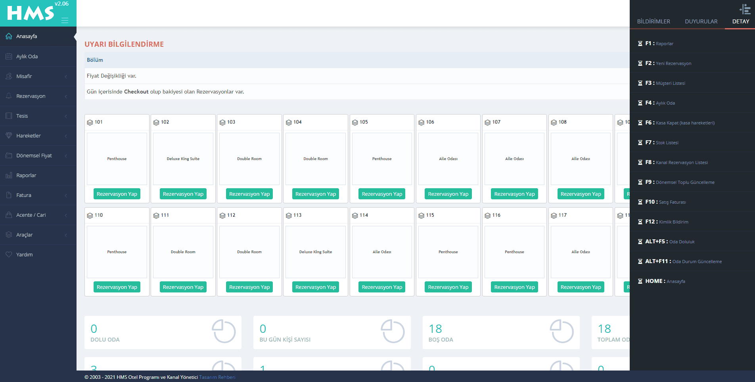Switch to the BİLDİRİMLER tab
Viewport: 755px width, 382px height.
tap(653, 21)
